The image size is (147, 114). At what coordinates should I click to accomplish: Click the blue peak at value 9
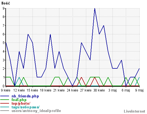point(95,8)
